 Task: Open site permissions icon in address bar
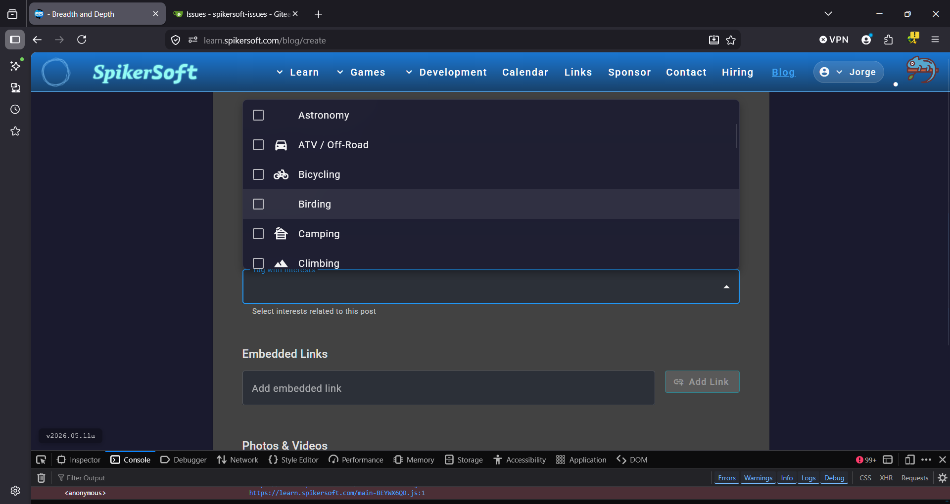click(x=193, y=40)
